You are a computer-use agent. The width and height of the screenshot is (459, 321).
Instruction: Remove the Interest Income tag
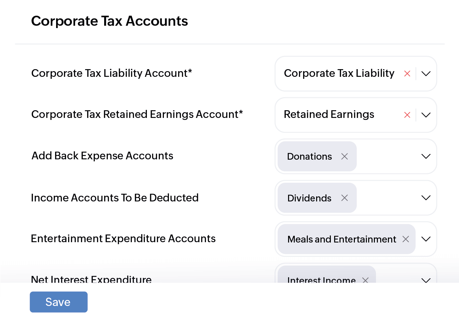click(x=366, y=281)
